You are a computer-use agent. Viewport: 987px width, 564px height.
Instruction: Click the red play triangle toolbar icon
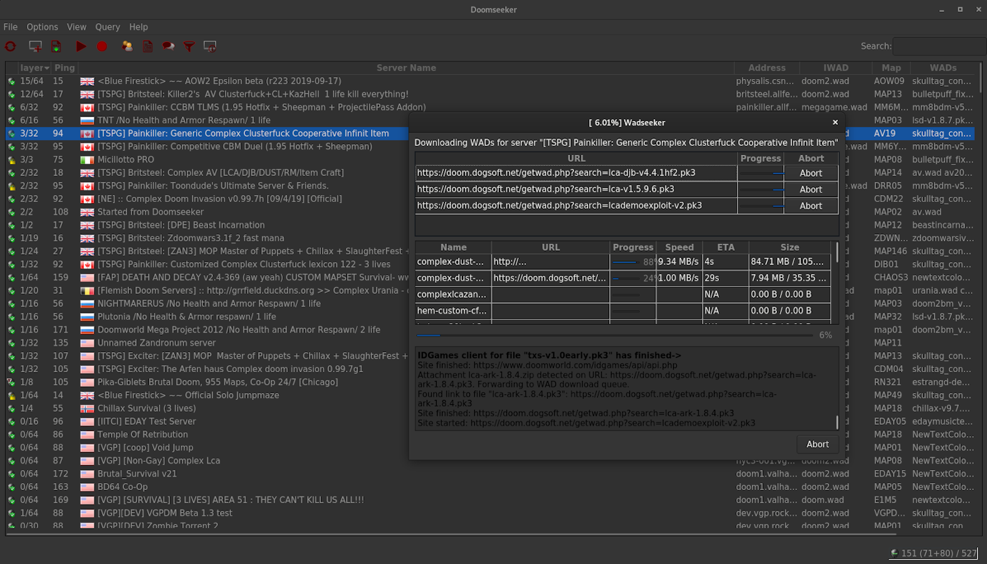(x=81, y=46)
